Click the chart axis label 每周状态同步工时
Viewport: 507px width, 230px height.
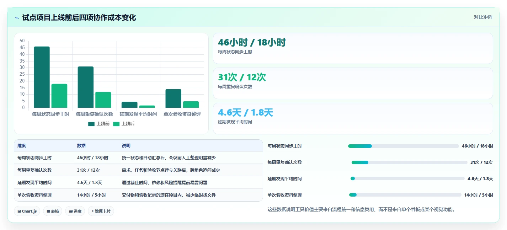pos(50,114)
